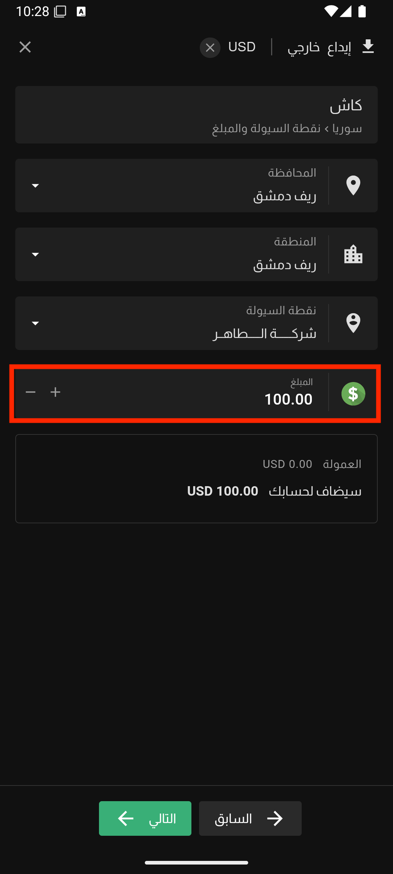Close the external deposit screen

25,47
